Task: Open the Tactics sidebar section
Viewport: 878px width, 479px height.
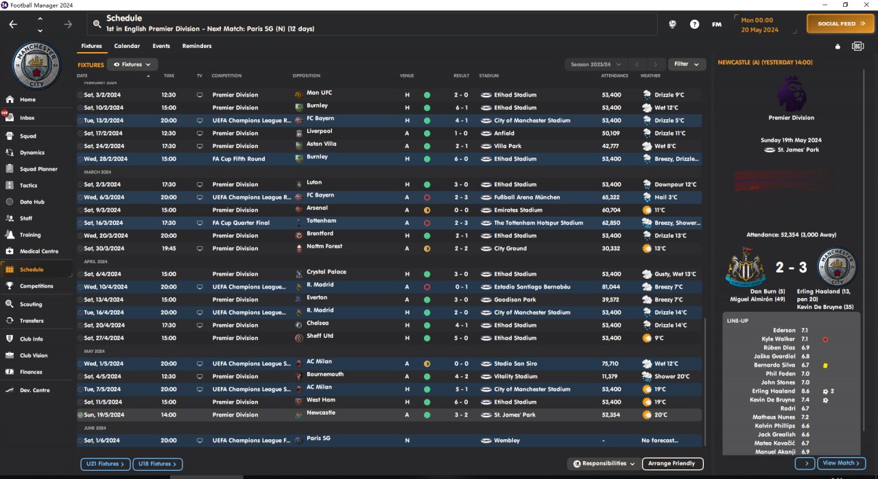Action: point(28,185)
